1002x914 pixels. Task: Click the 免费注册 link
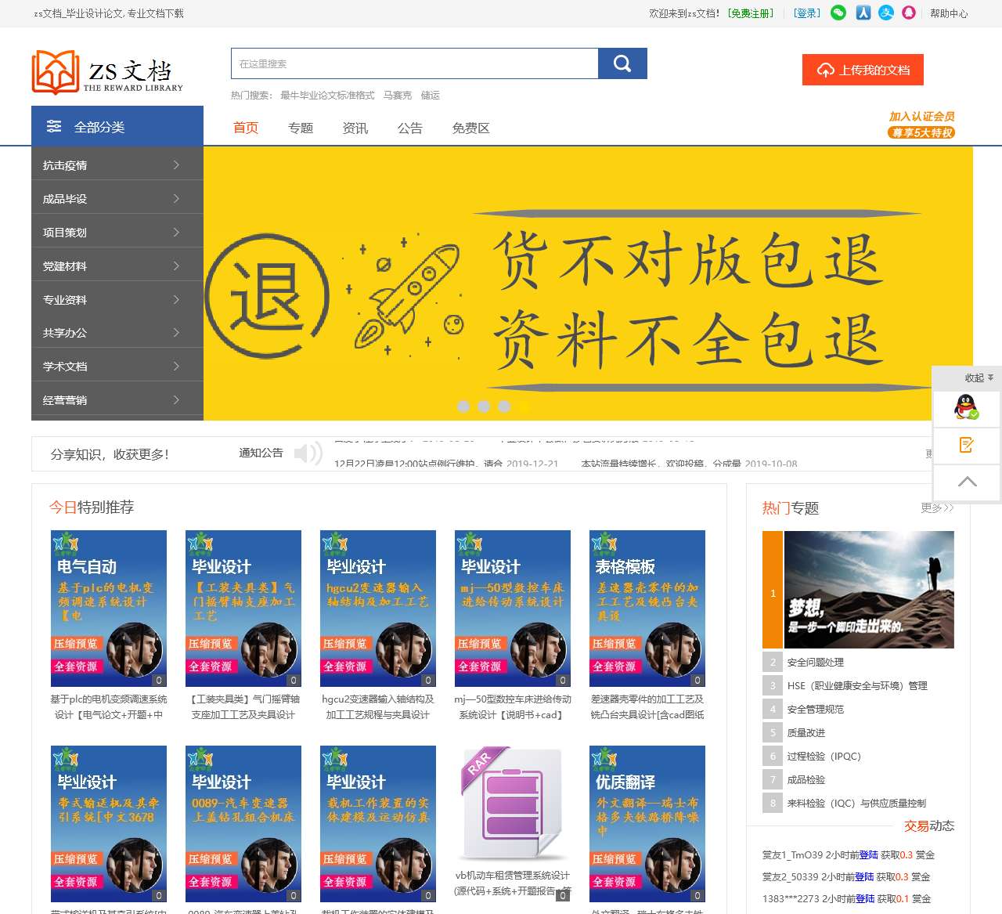[x=750, y=13]
